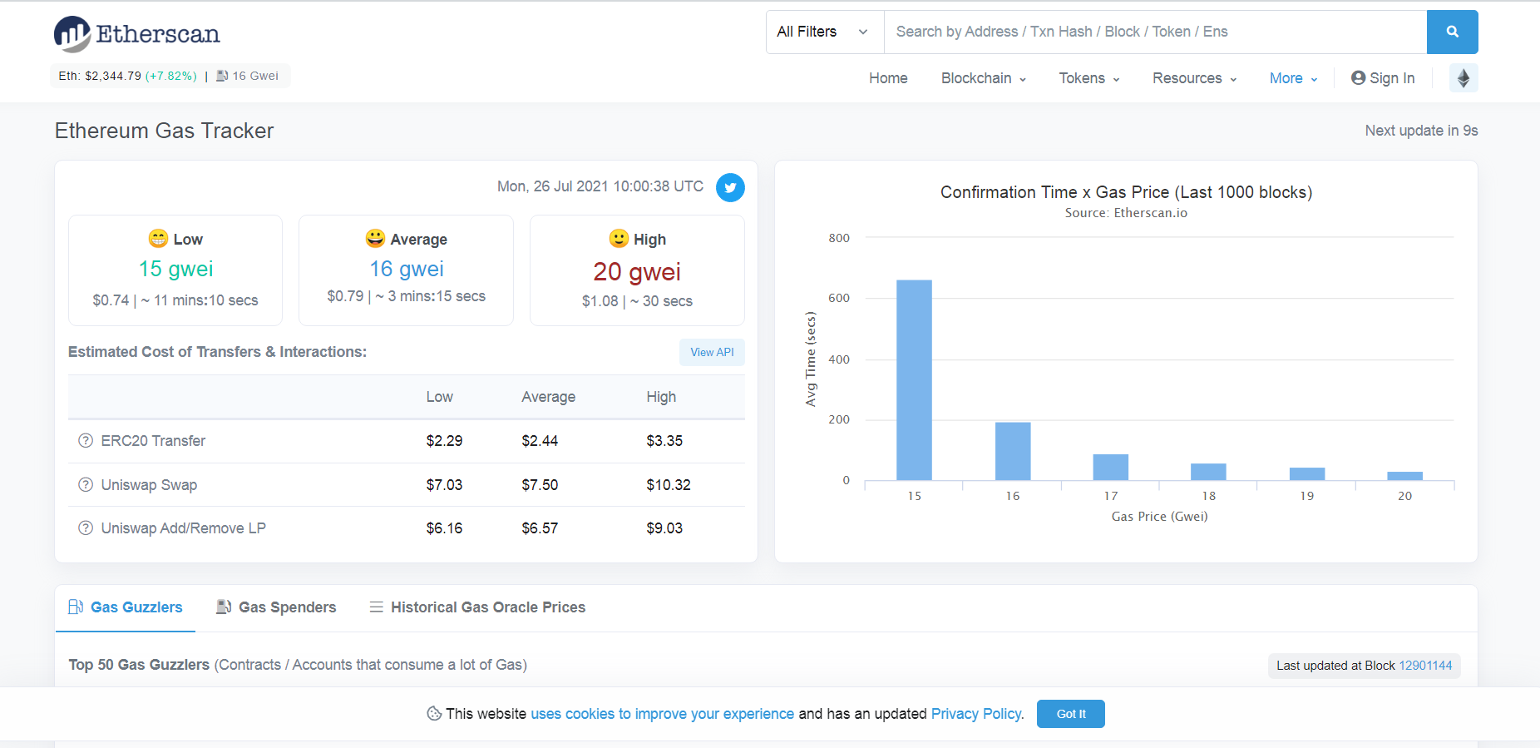Image resolution: width=1540 pixels, height=748 pixels.
Task: Click the cookie icon in the banner
Action: point(434,714)
